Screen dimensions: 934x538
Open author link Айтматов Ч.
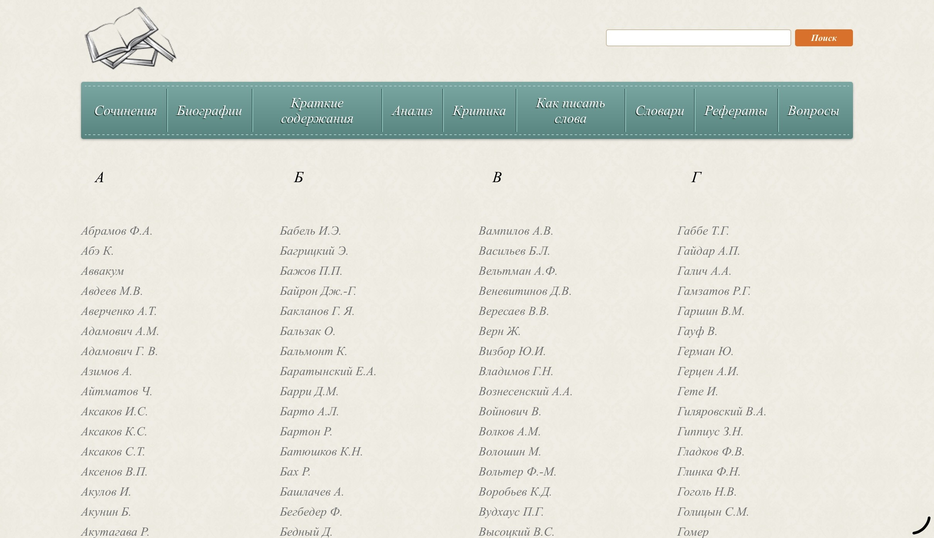[x=116, y=391]
